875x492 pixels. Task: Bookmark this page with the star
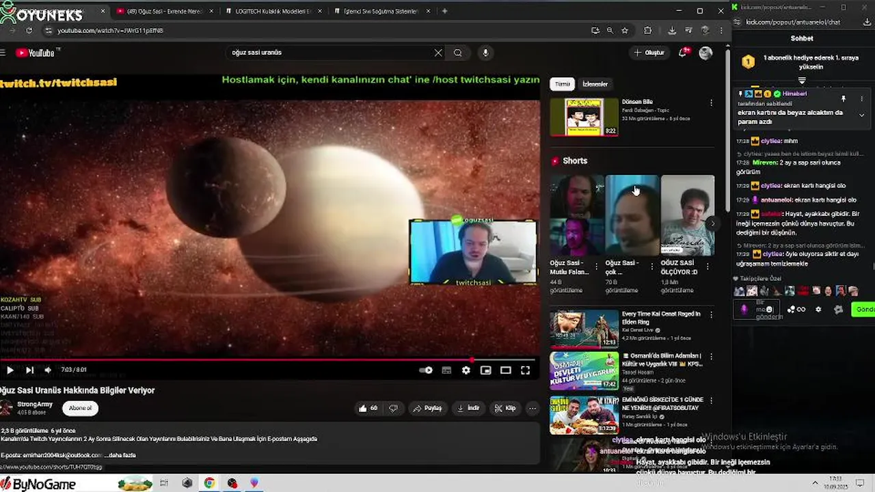pos(625,31)
